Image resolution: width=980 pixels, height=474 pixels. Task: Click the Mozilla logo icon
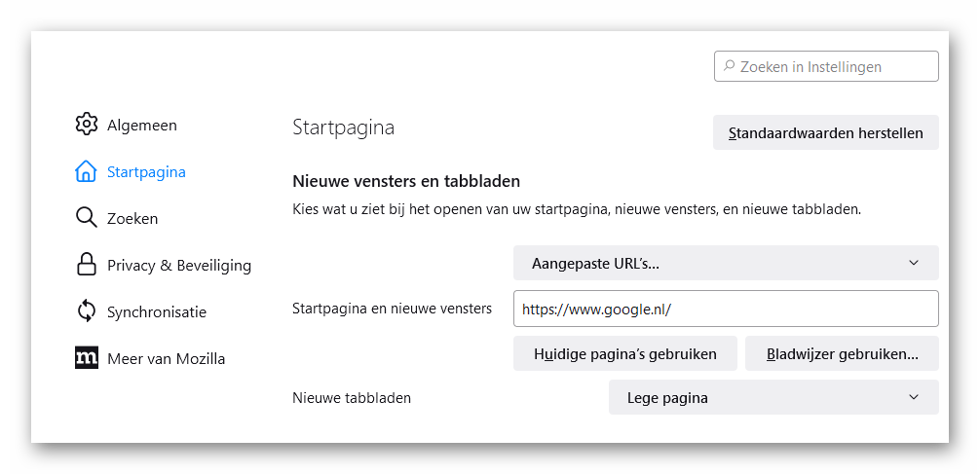pos(87,358)
